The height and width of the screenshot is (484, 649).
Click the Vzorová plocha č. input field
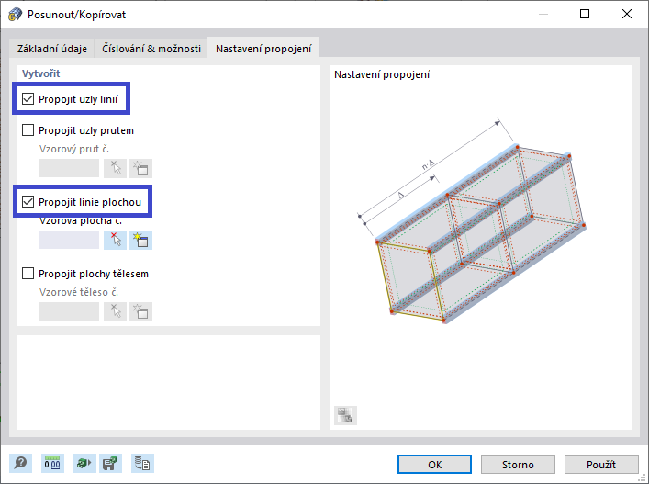coord(69,240)
